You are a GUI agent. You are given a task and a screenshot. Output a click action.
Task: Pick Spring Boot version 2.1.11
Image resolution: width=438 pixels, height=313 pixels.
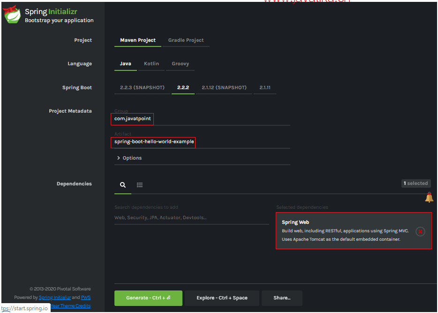click(x=265, y=87)
